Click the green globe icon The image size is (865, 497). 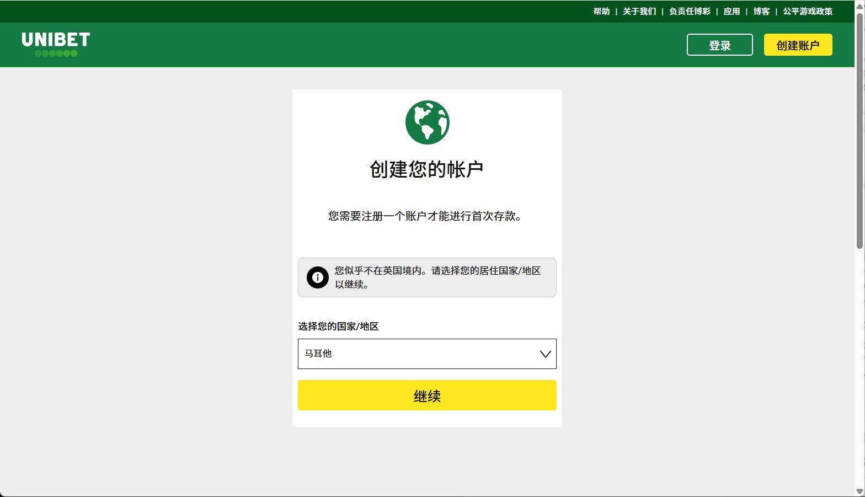coord(428,122)
